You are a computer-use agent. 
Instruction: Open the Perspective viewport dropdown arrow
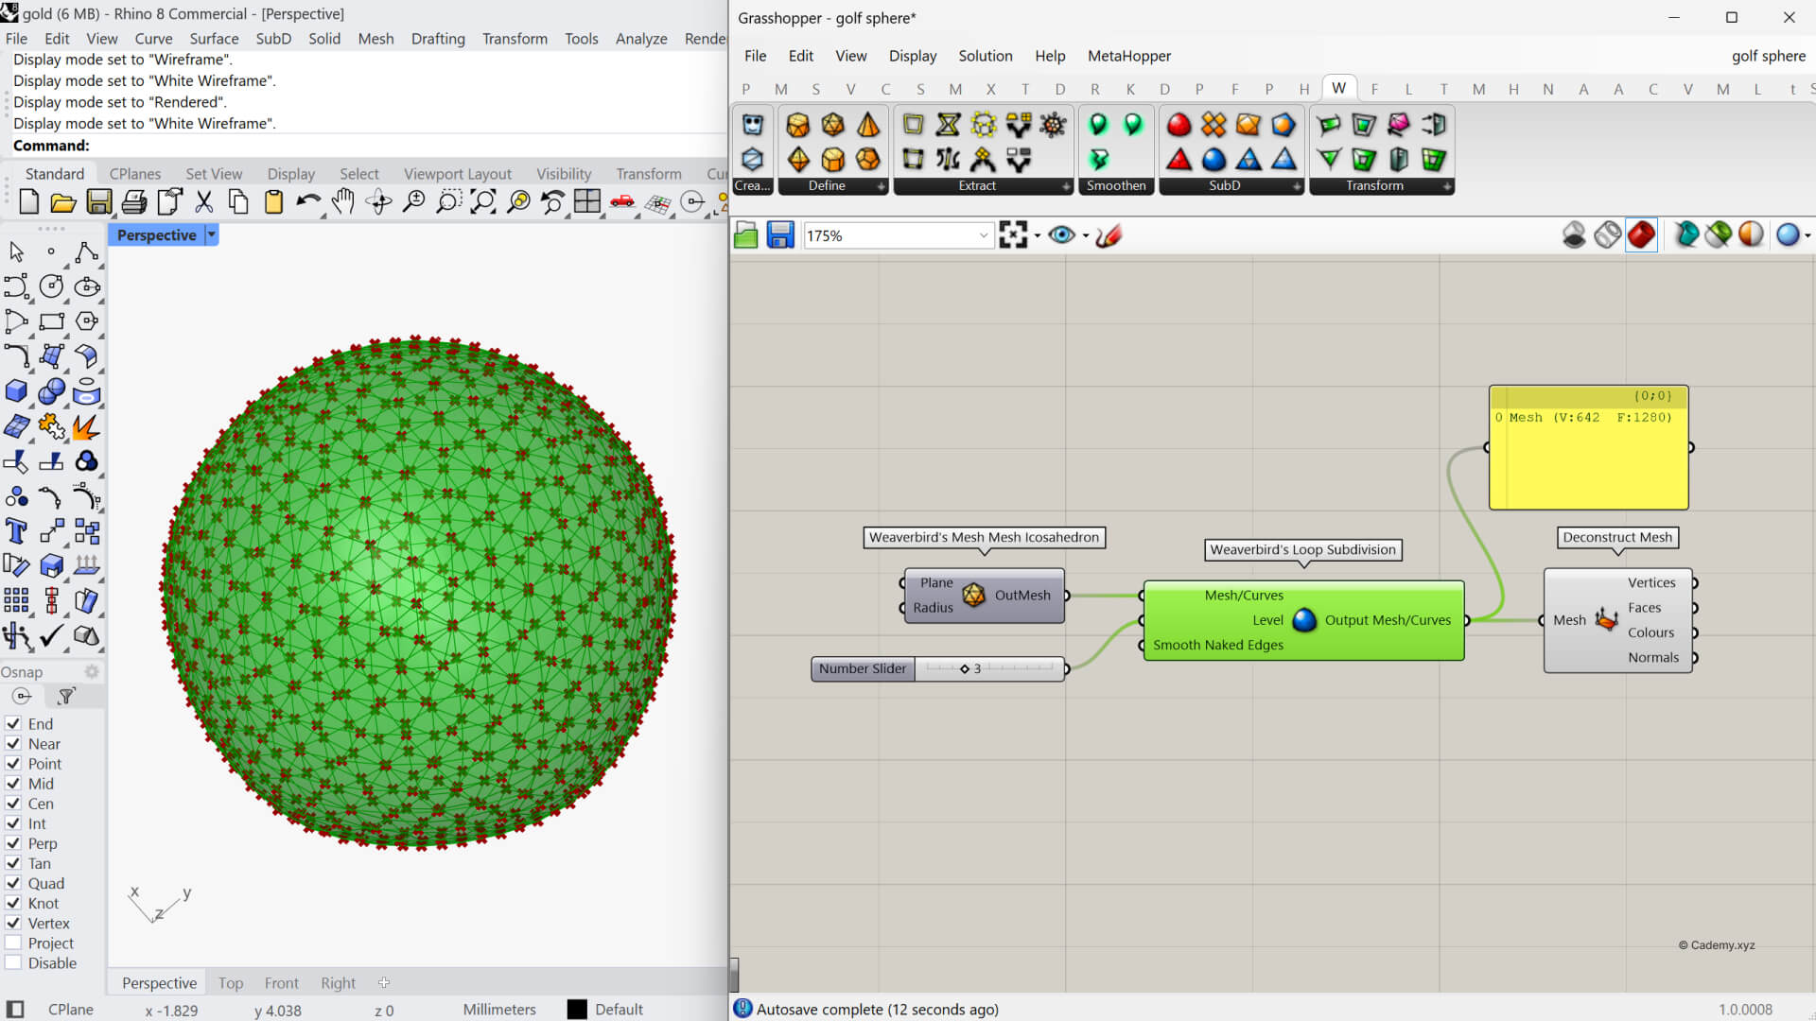[212, 234]
